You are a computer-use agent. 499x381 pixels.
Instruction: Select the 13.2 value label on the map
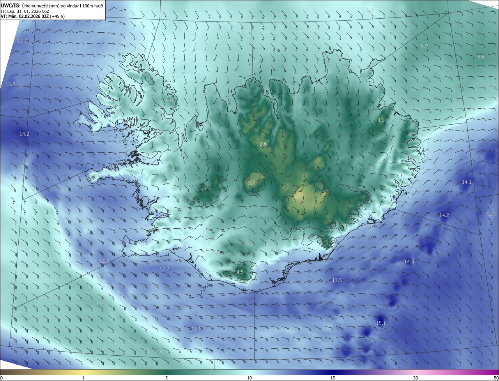pos(11,85)
